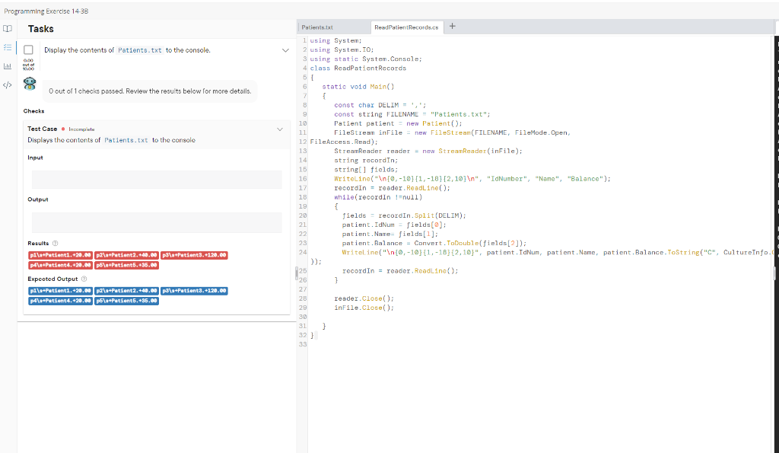Select the task list icon in the sidebar
This screenshot has width=779, height=453.
pyautogui.click(x=7, y=47)
